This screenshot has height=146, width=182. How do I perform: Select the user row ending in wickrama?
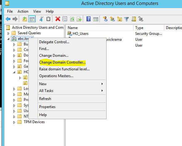point(114,40)
